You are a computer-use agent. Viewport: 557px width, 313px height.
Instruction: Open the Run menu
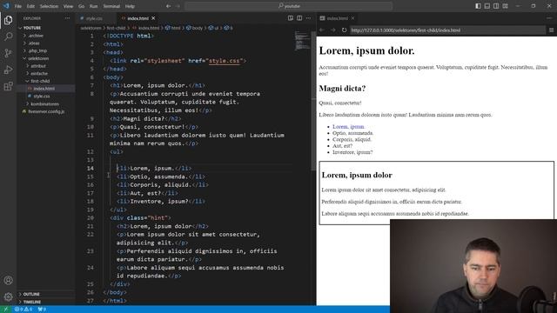(x=93, y=6)
